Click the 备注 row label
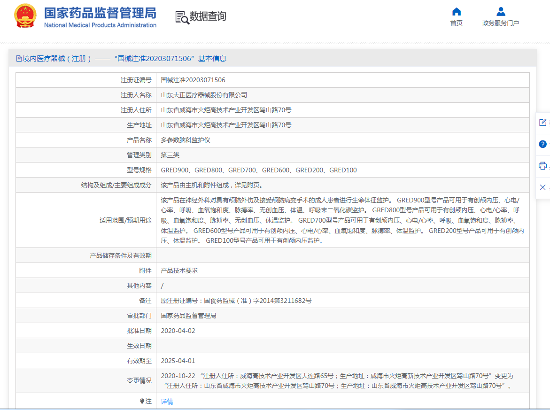The height and width of the screenshot is (410, 550). click(x=145, y=301)
